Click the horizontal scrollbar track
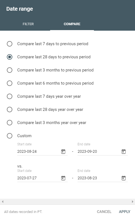 pos(67,201)
